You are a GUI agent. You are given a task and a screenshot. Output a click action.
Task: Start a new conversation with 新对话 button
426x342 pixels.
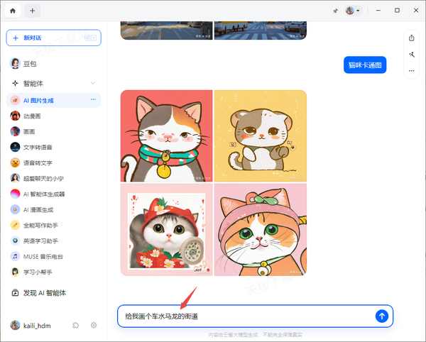pyautogui.click(x=53, y=38)
